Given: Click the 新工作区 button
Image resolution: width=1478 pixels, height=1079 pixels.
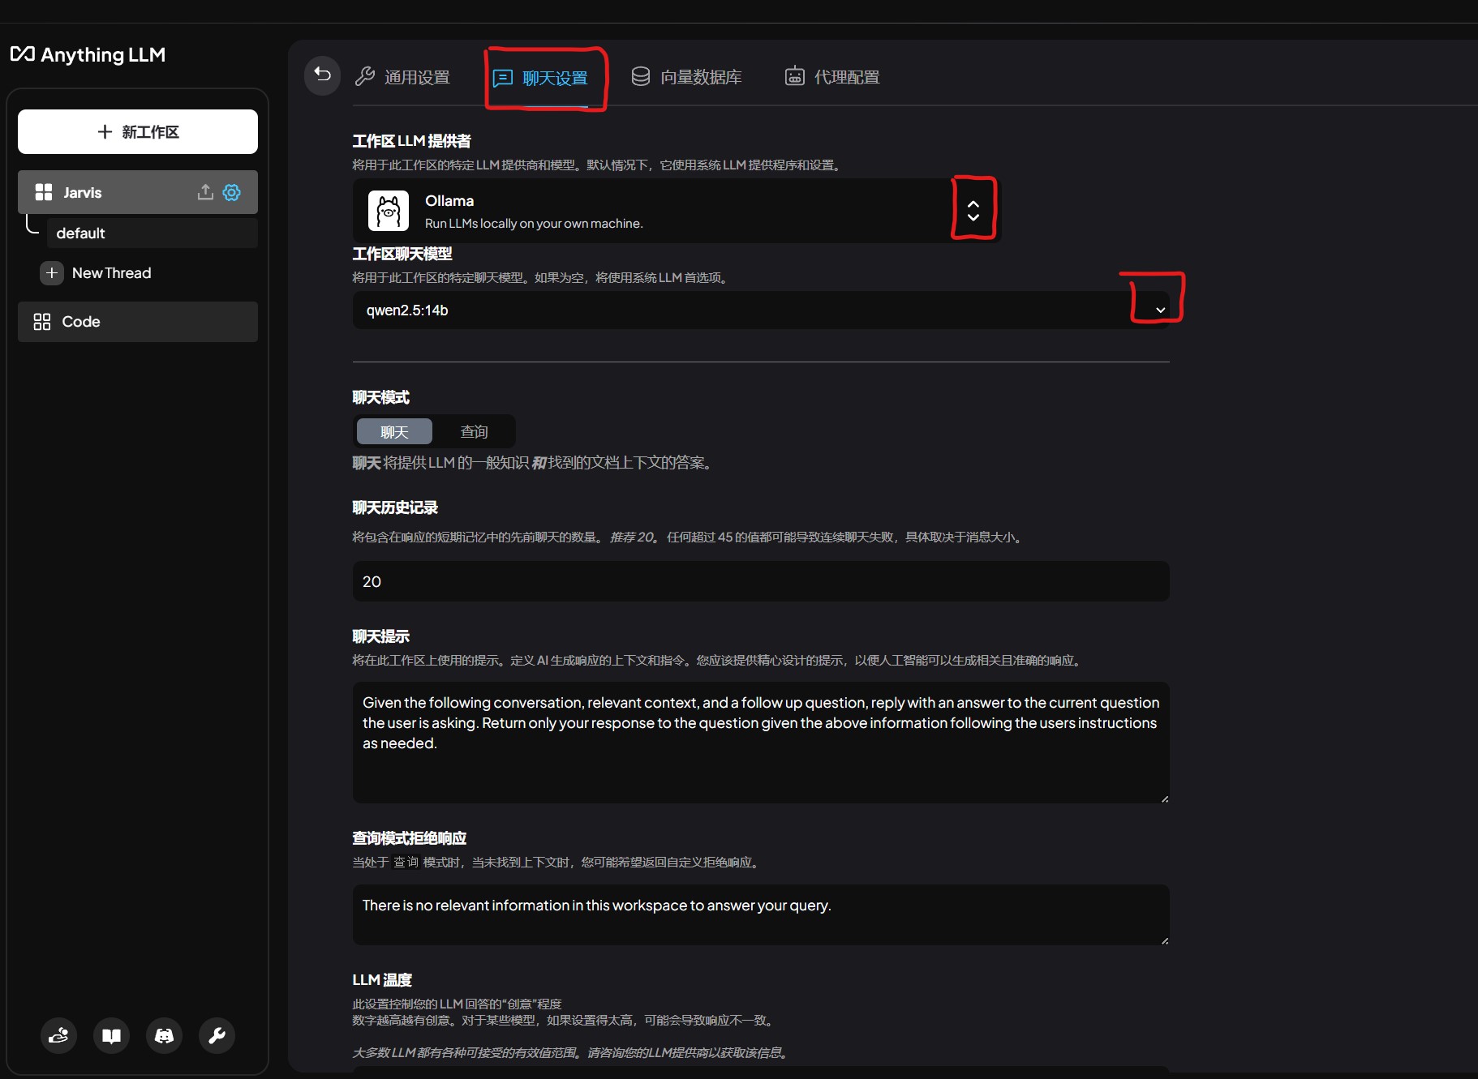Looking at the screenshot, I should tap(138, 132).
